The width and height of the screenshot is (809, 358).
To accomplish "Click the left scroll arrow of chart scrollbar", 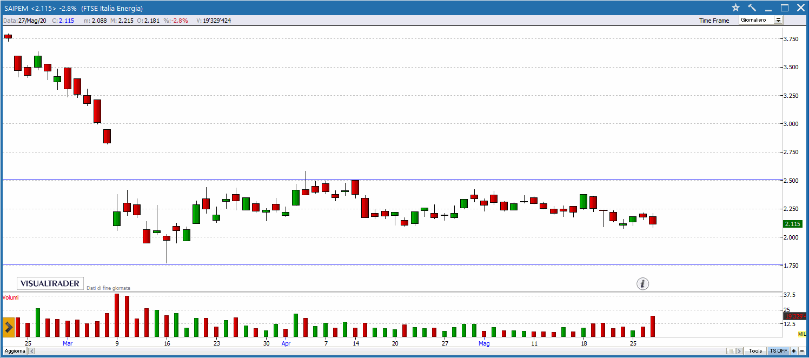I will (31, 351).
